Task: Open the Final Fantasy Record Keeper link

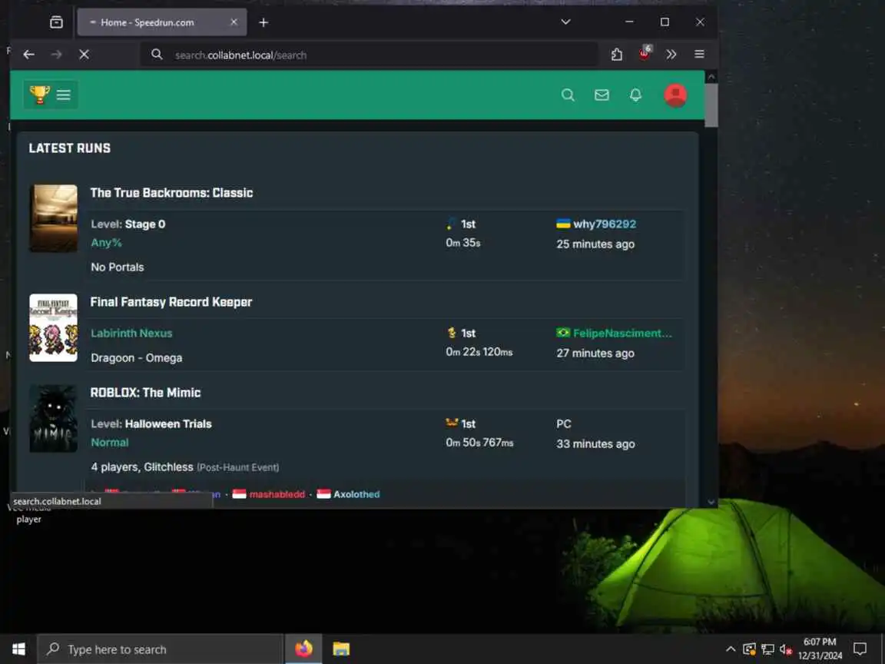Action: (171, 302)
